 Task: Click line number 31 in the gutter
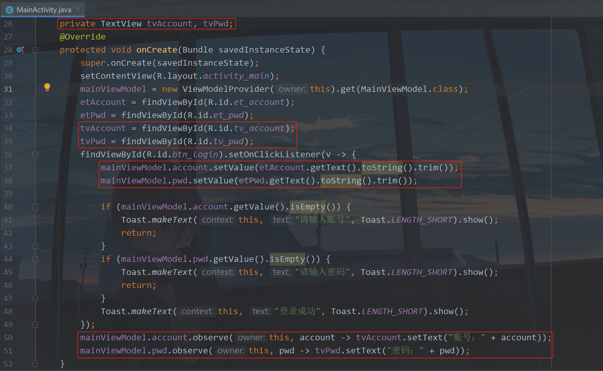coord(8,89)
